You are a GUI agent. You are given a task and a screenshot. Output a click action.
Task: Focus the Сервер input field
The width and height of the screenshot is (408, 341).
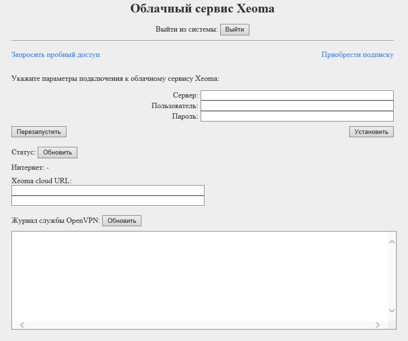click(297, 95)
